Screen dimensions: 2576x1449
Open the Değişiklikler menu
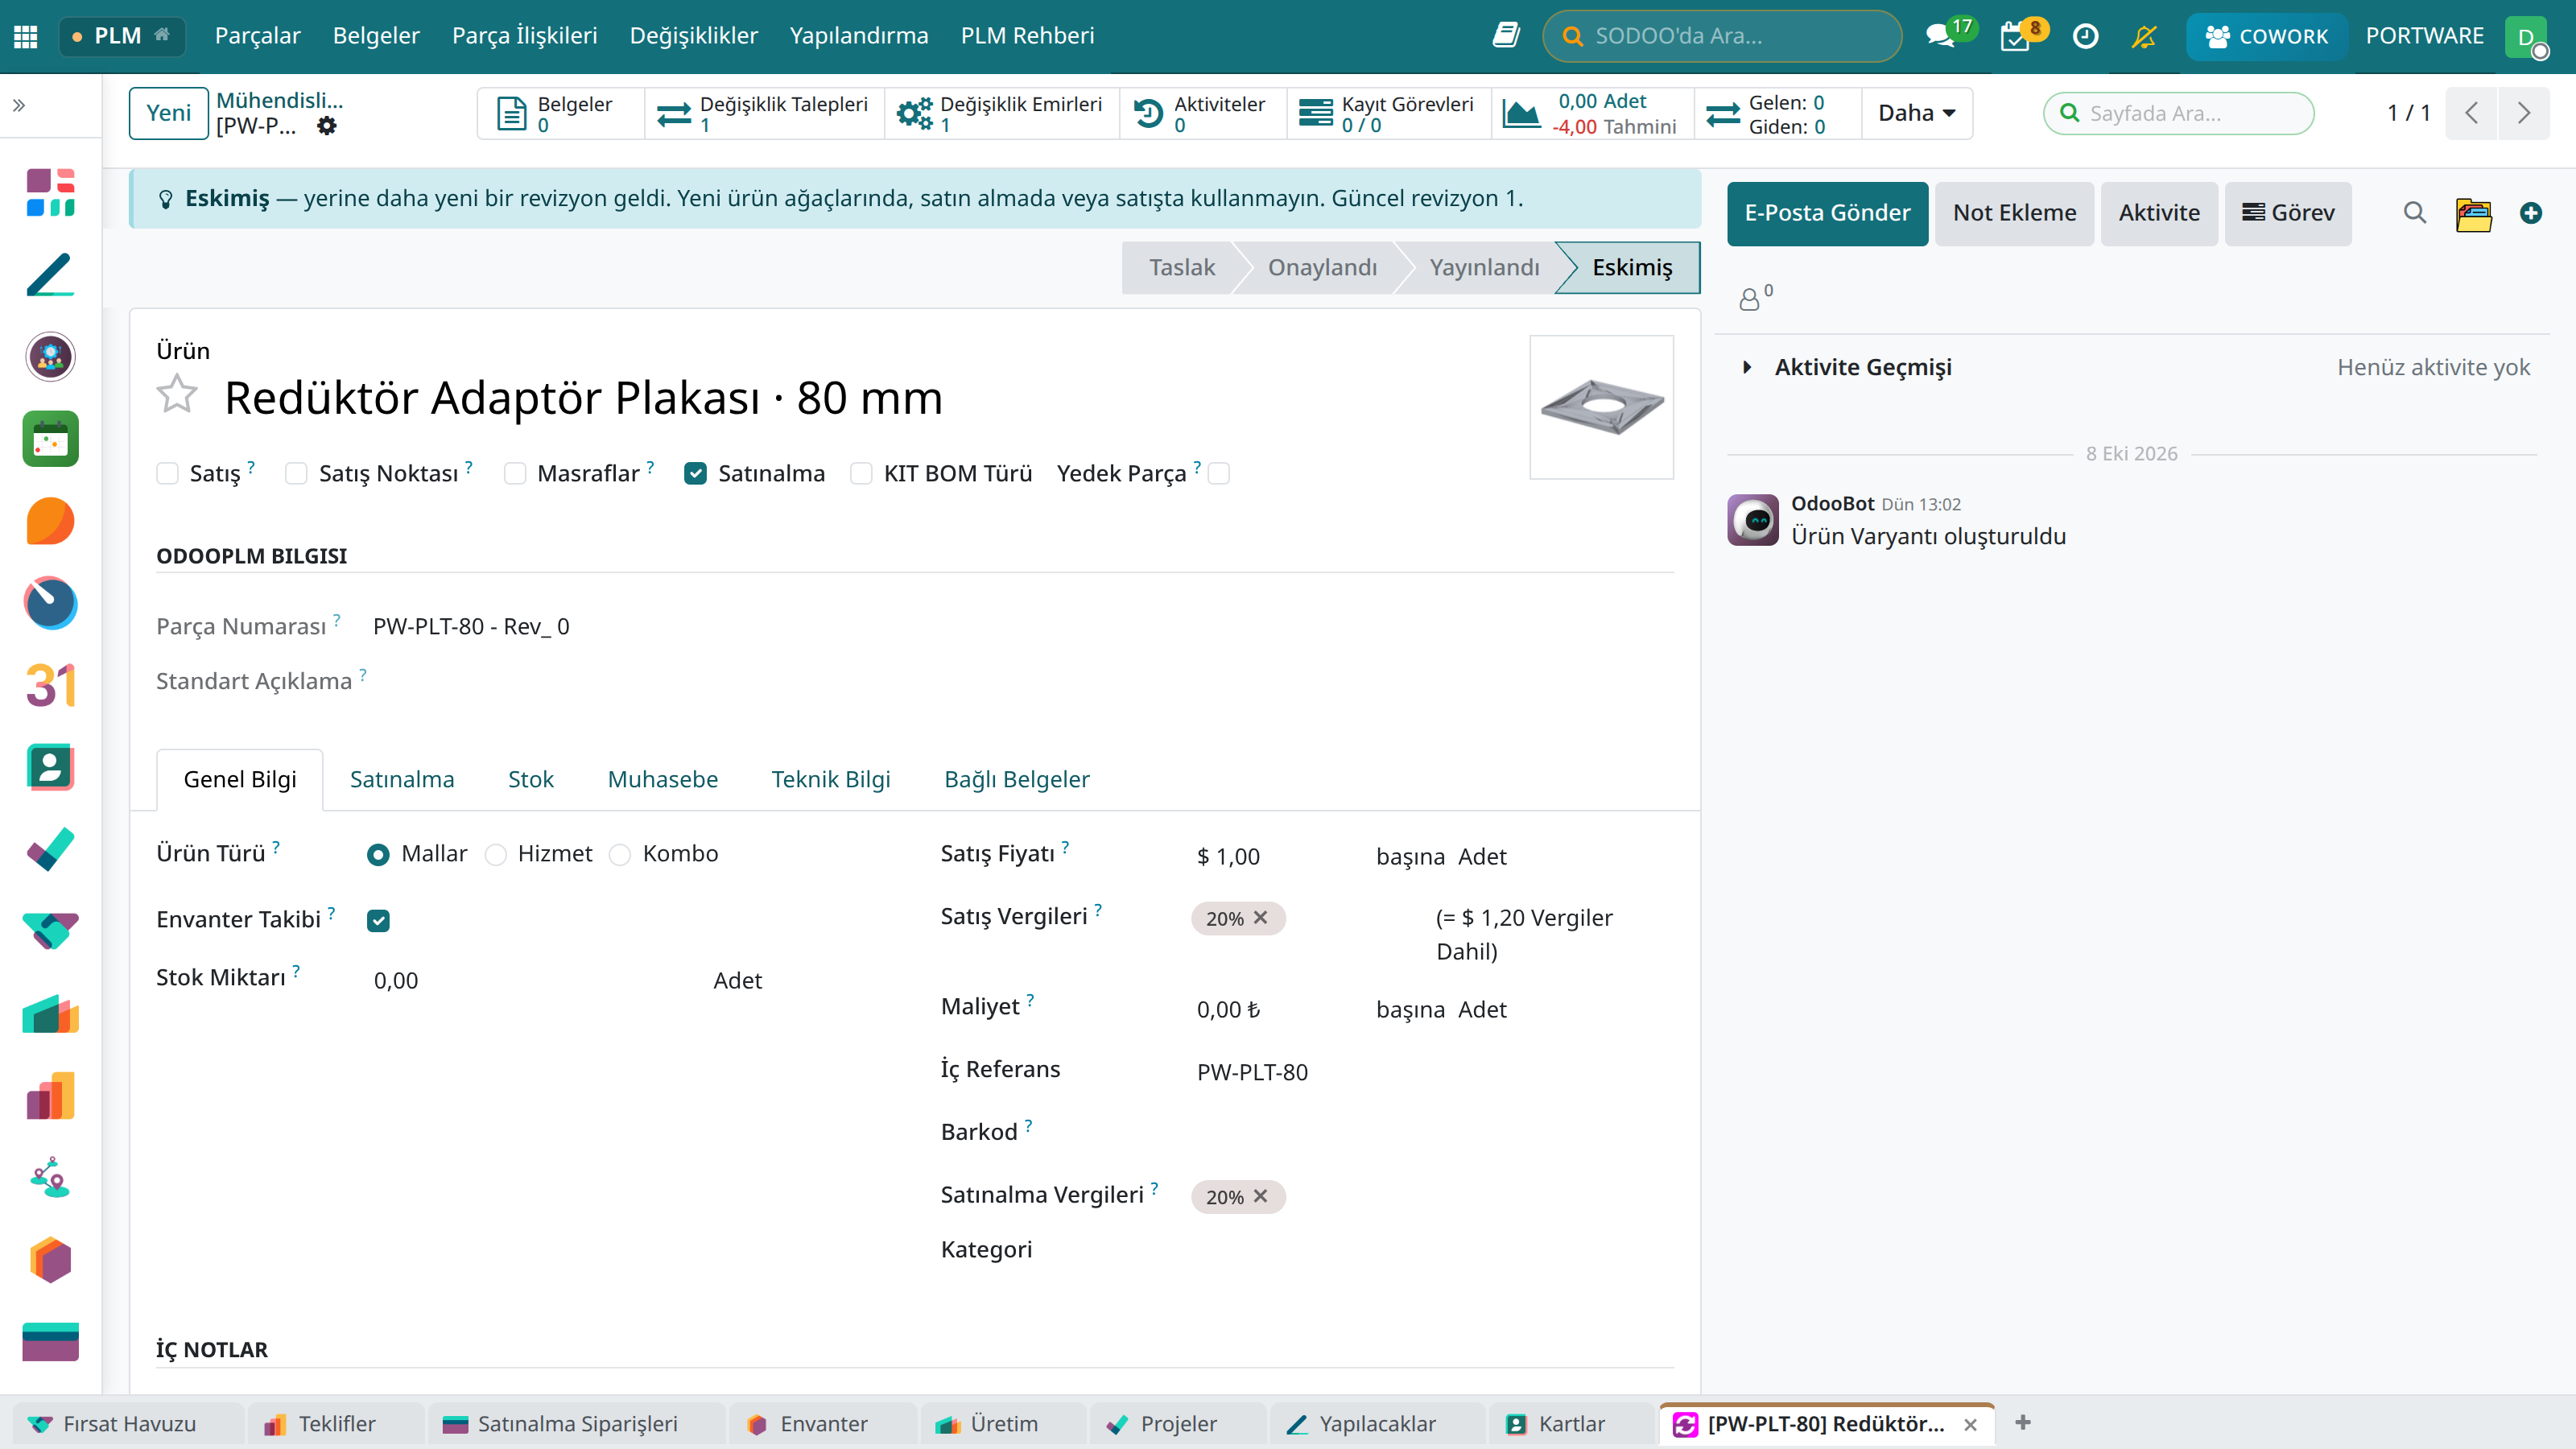pyautogui.click(x=693, y=36)
